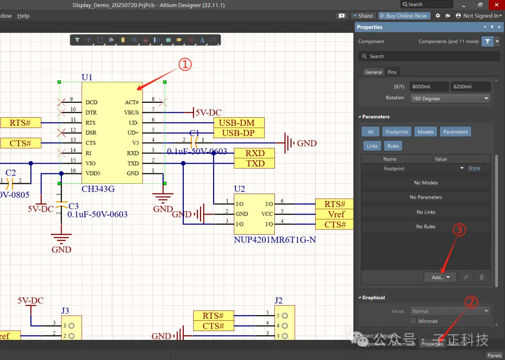Toggle the Models filter button
The width and height of the screenshot is (505, 360).
click(x=426, y=132)
